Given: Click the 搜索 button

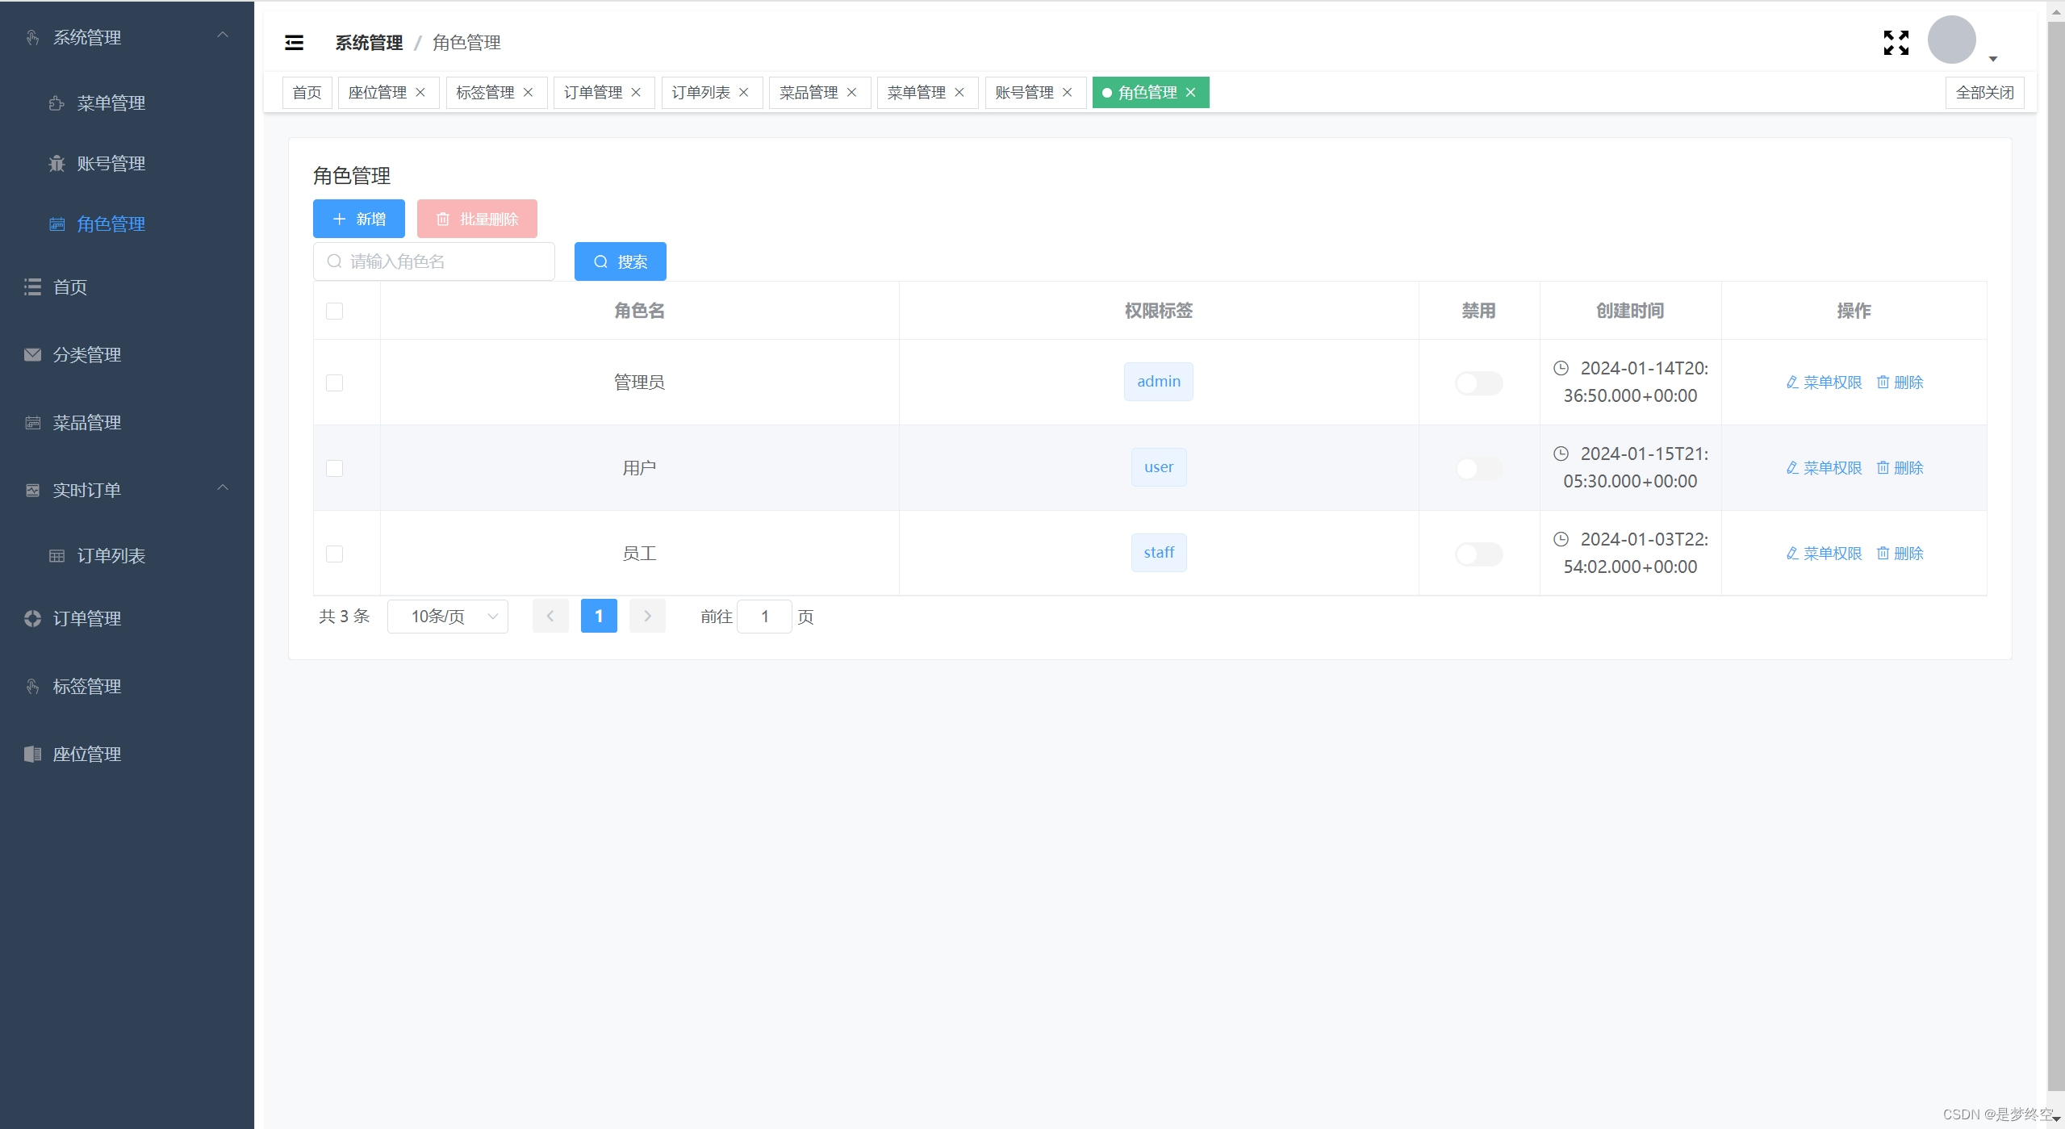Looking at the screenshot, I should pos(621,261).
